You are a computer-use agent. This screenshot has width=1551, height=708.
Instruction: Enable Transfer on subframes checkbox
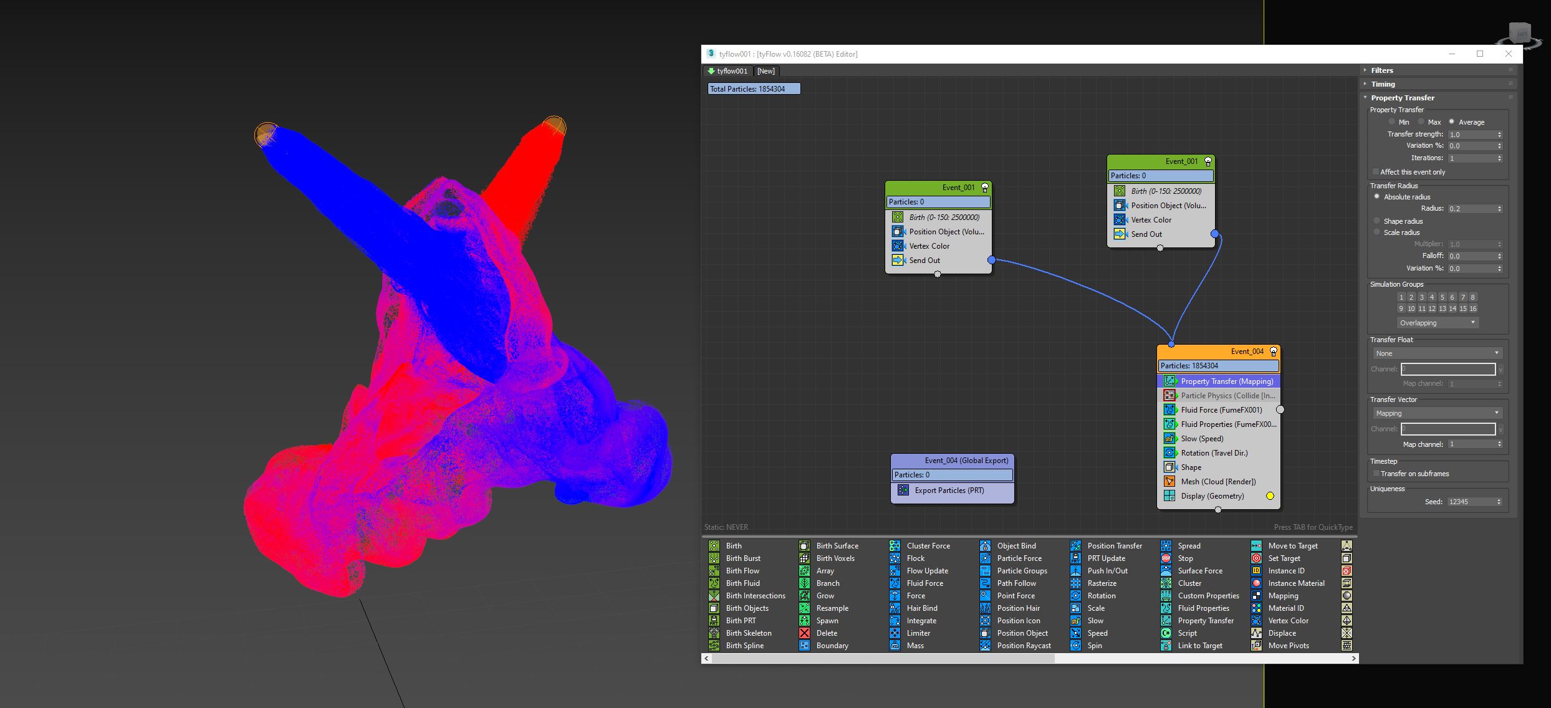1375,474
